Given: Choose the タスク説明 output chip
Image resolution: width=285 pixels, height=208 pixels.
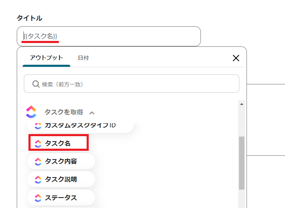Looking at the screenshot, I should (x=61, y=179).
